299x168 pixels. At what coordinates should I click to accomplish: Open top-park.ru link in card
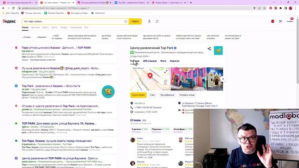pyautogui.click(x=140, y=103)
